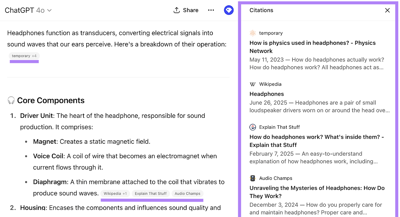400x217 pixels.
Task: Open 'Unraveling the Mysteries of Headphones' citation
Action: 317,192
